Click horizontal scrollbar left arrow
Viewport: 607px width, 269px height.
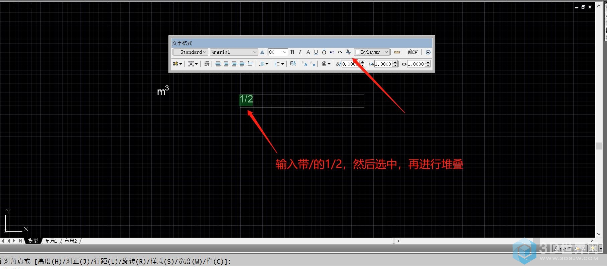398,241
